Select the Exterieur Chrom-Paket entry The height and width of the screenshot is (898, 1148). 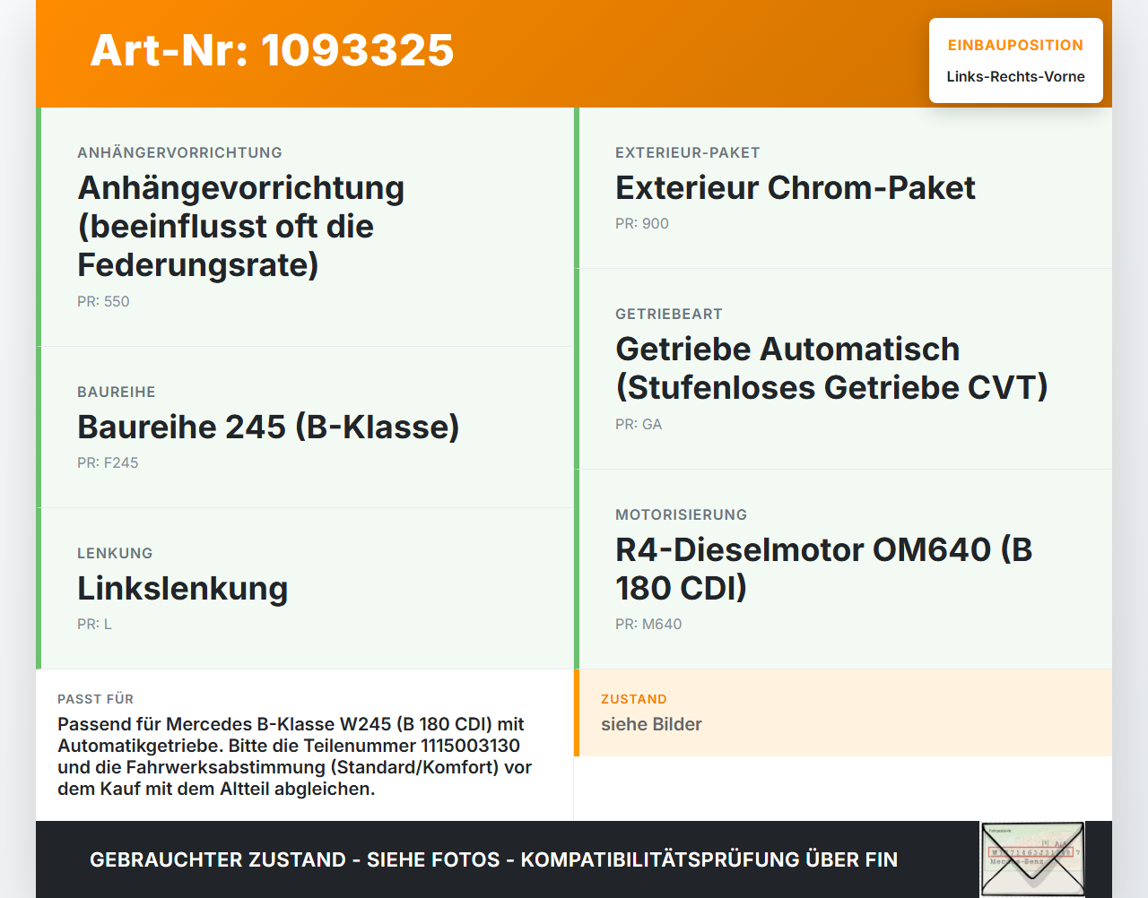point(796,187)
